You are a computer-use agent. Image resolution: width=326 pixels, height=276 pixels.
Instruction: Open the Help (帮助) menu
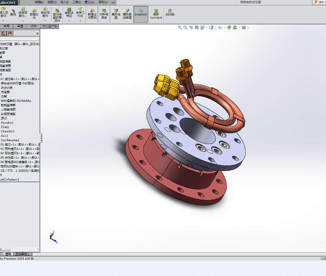click(x=103, y=2)
